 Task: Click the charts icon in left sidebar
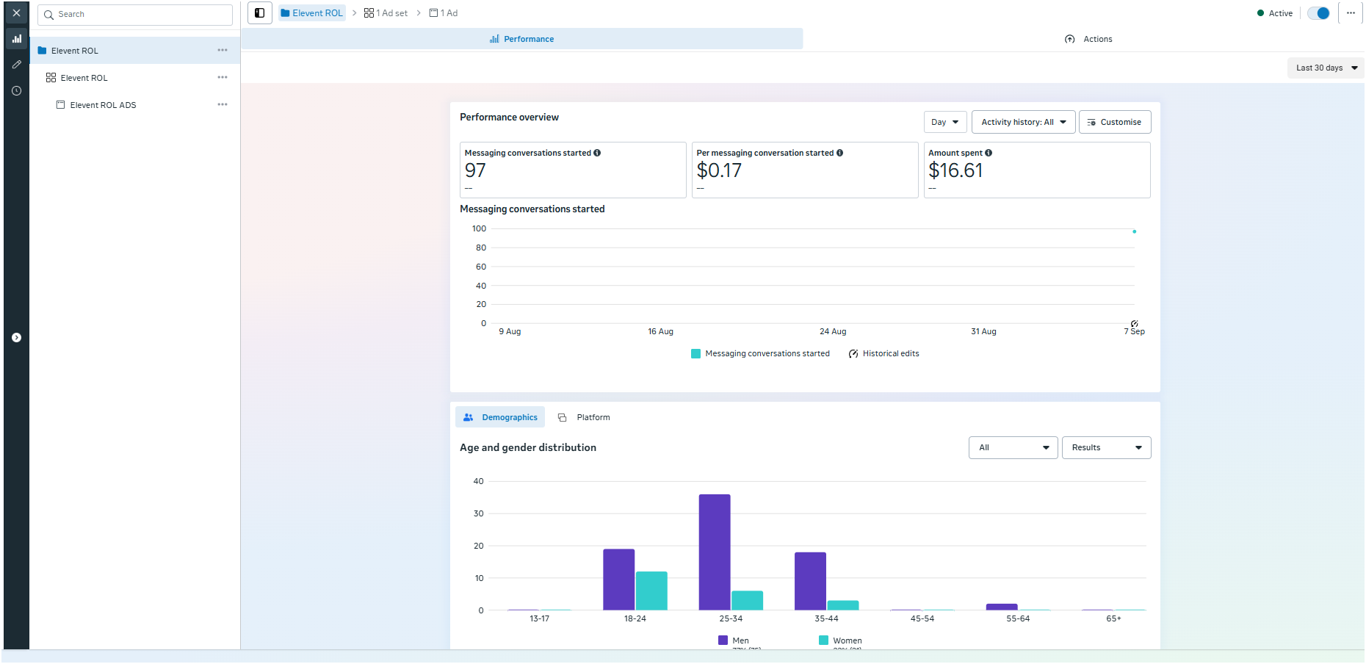(16, 39)
